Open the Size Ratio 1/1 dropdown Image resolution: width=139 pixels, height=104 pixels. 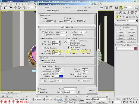pos(83,32)
